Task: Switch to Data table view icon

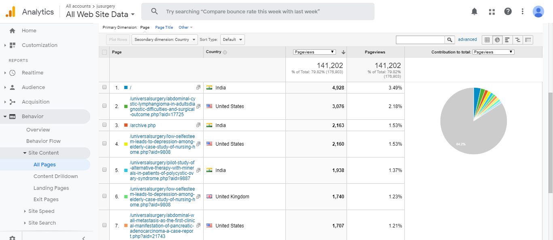Action: coord(487,40)
